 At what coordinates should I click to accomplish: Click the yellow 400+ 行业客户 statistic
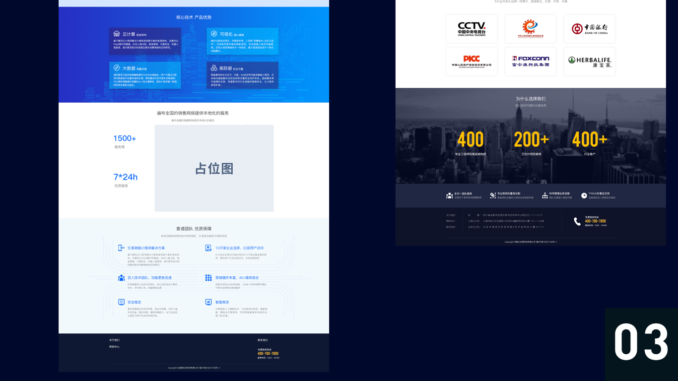[x=590, y=143]
